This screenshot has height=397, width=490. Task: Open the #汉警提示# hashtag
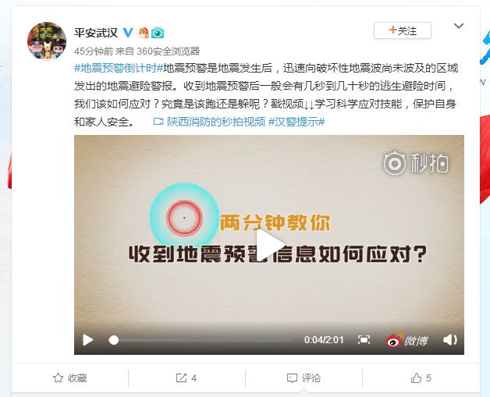coord(296,122)
